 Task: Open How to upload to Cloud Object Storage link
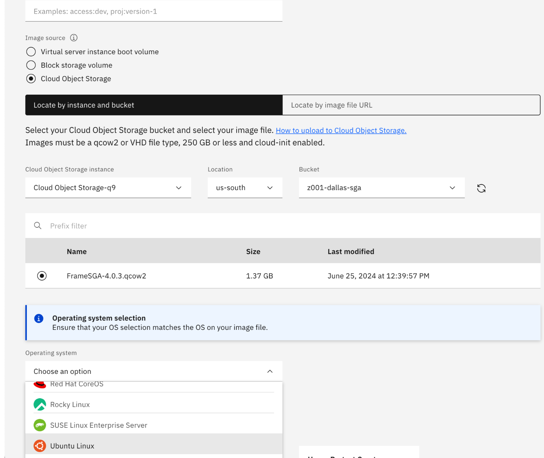(x=341, y=131)
